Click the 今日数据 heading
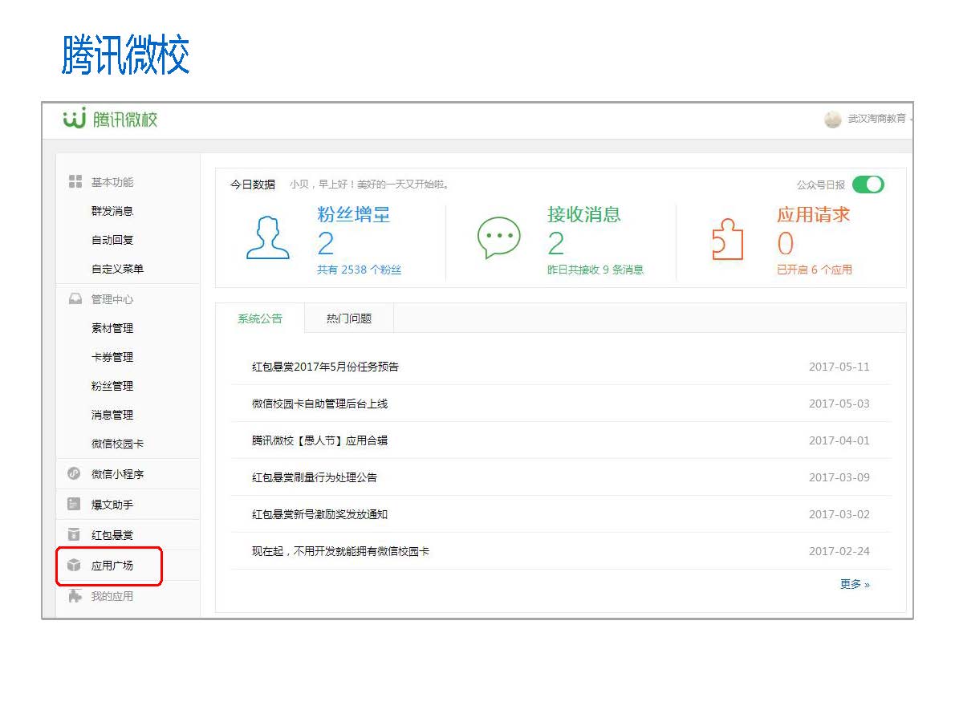This screenshot has height=718, width=955. coord(253,185)
